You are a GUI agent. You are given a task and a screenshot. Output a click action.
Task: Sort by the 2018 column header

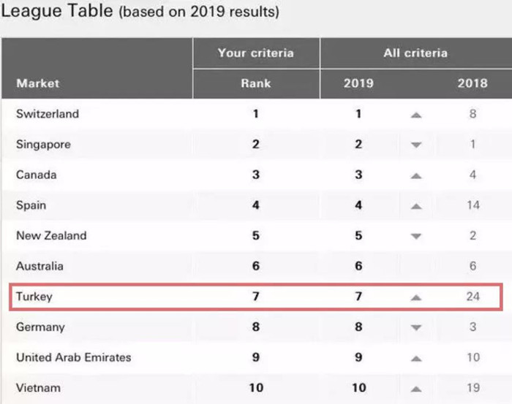472,83
